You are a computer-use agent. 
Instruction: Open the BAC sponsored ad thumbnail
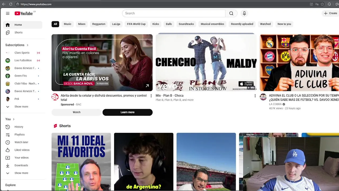pos(102,63)
